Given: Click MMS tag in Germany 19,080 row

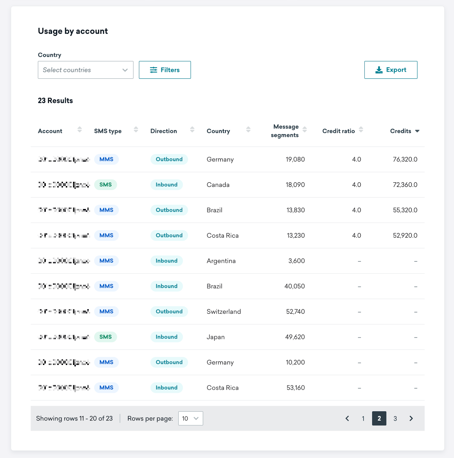Looking at the screenshot, I should [106, 159].
